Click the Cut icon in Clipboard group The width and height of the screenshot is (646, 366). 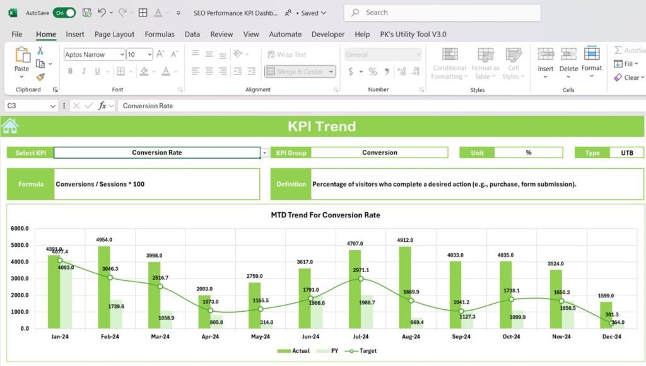(x=40, y=52)
